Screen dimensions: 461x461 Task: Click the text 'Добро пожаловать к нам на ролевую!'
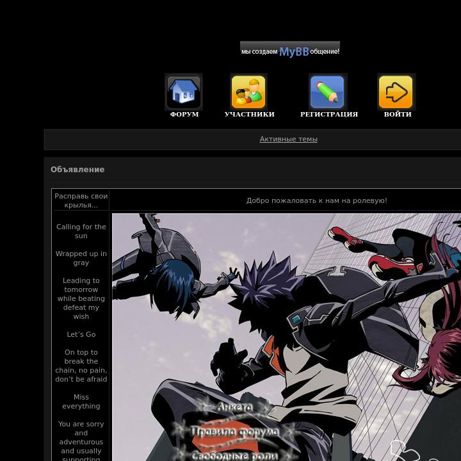[317, 200]
